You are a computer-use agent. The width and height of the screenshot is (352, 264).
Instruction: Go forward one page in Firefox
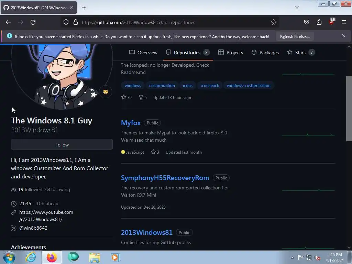coord(21,22)
